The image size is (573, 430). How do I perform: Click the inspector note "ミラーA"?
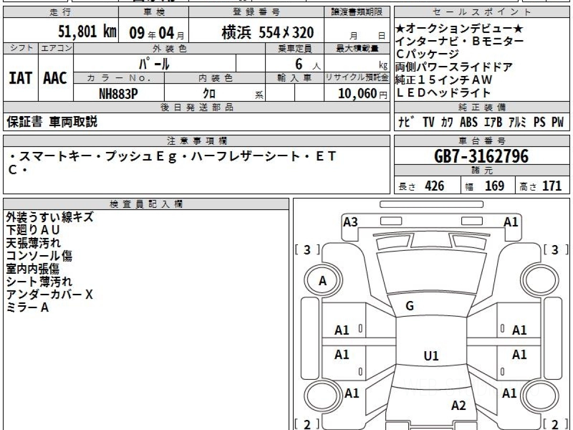[27, 307]
